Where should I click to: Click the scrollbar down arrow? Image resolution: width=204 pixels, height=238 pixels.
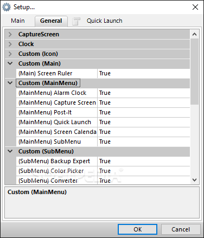point(195,180)
